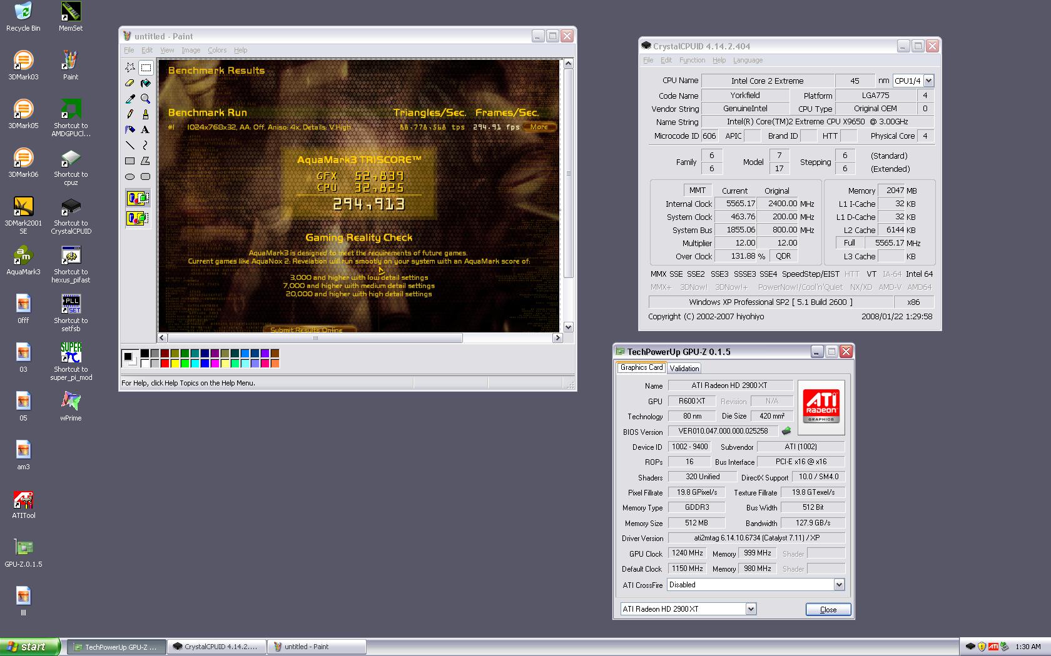
Task: Select the Free-Form Select tool in Paint
Action: click(x=130, y=67)
